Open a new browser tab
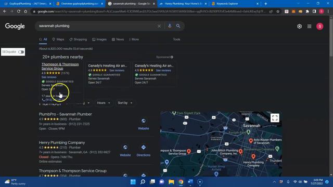333x187 pixels. click(266, 4)
